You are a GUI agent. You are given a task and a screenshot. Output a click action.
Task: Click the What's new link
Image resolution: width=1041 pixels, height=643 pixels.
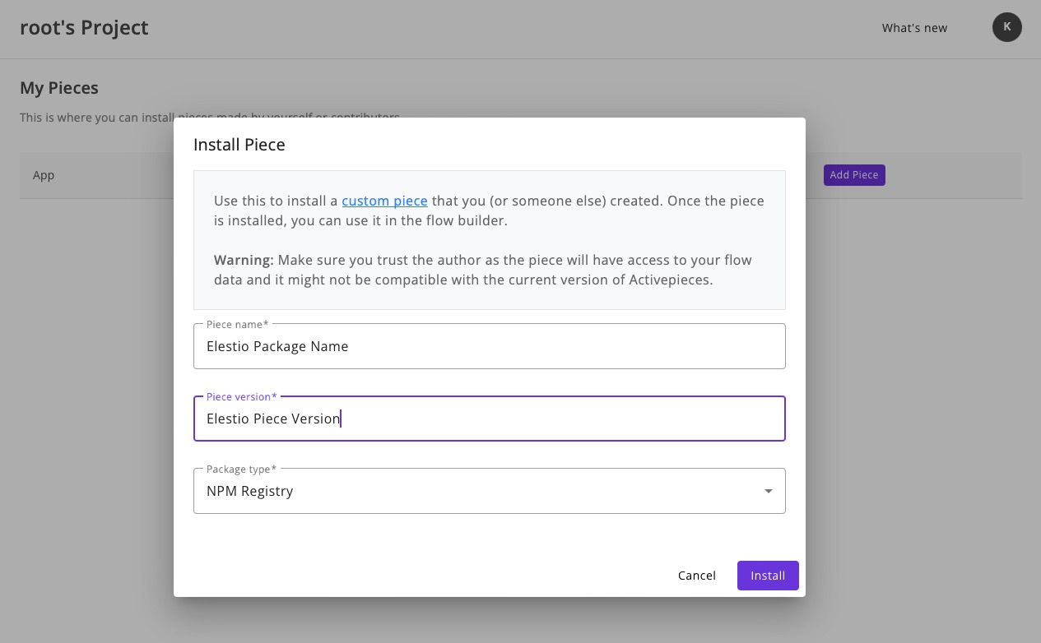(x=914, y=28)
